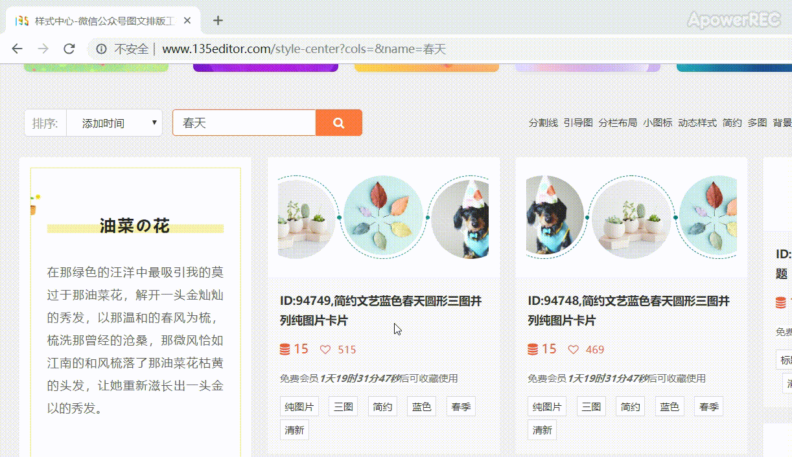
Task: Close the 样式中心 browser tab
Action: 187,21
